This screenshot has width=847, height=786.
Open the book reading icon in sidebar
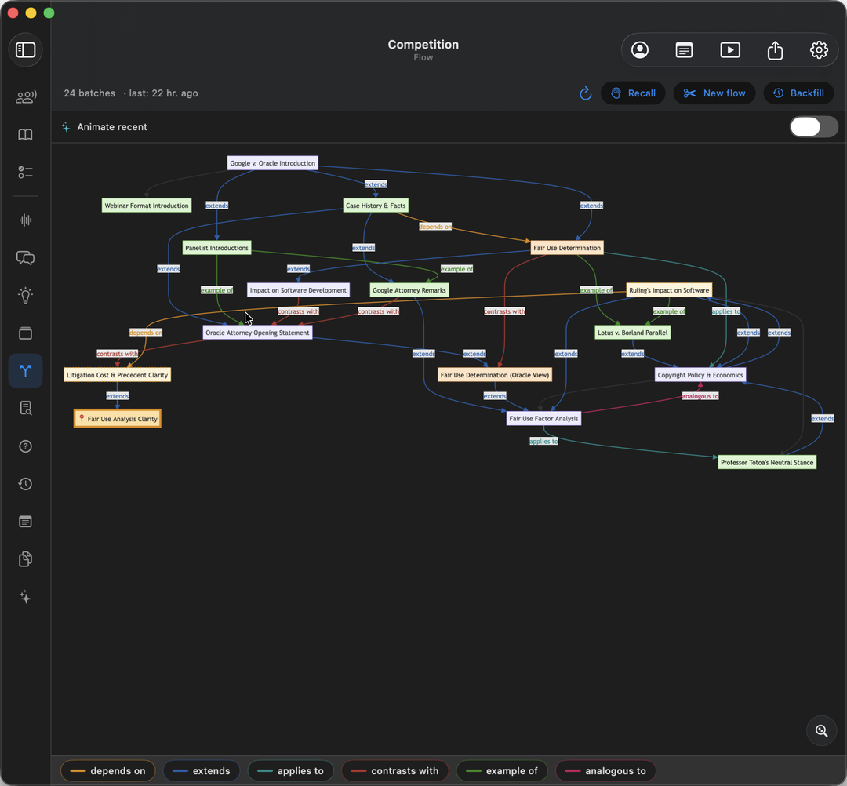pyautogui.click(x=25, y=134)
